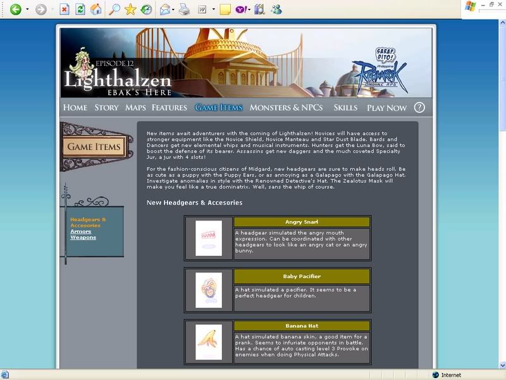Open Search with the magnifying glass icon
The height and width of the screenshot is (380, 506).
pos(114,9)
